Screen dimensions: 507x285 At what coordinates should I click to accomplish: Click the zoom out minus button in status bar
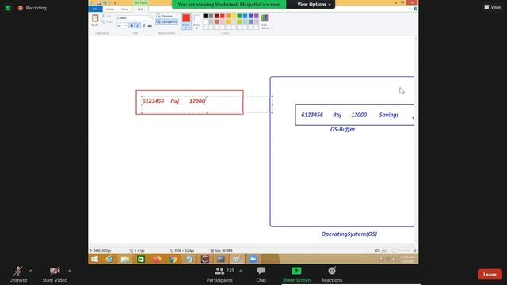(383, 250)
